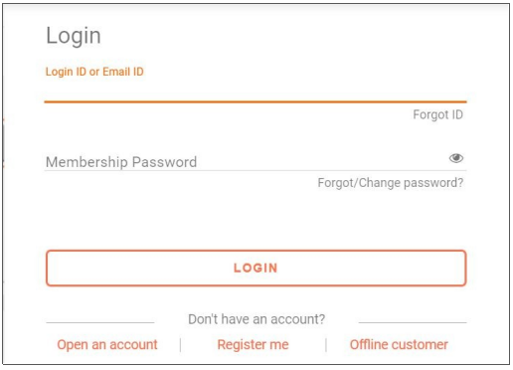Reset the membership password via the link
The width and height of the screenshot is (513, 370).
[391, 183]
